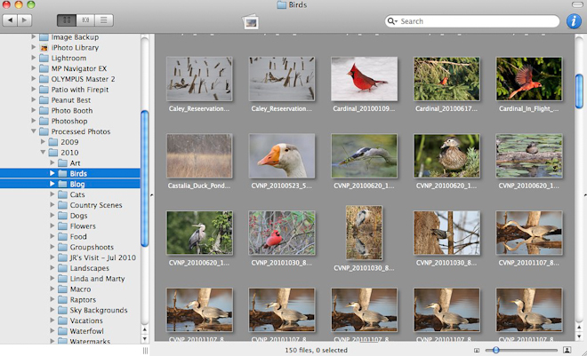Select the vertical heron reflection thumbnail
The image size is (587, 356).
[364, 233]
